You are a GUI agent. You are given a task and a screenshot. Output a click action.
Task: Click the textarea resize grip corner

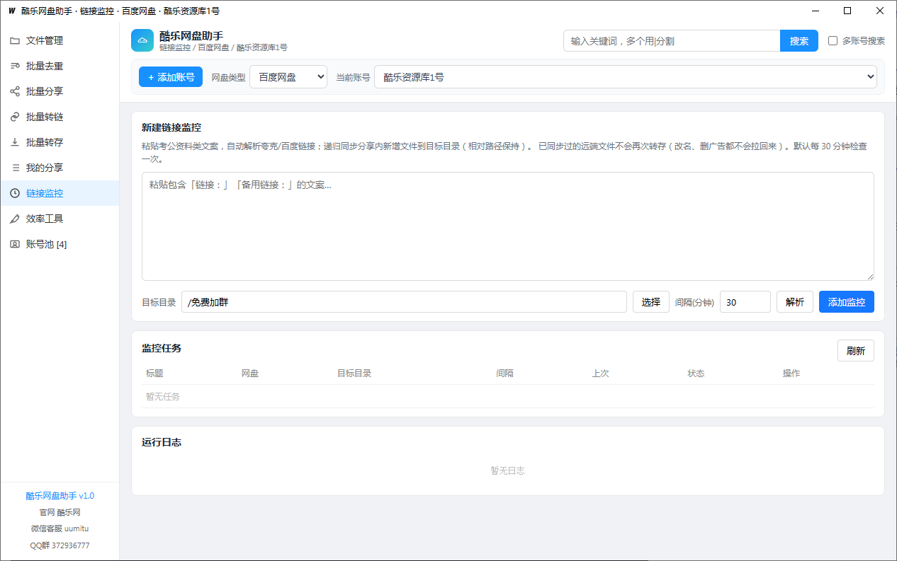[x=869, y=276]
